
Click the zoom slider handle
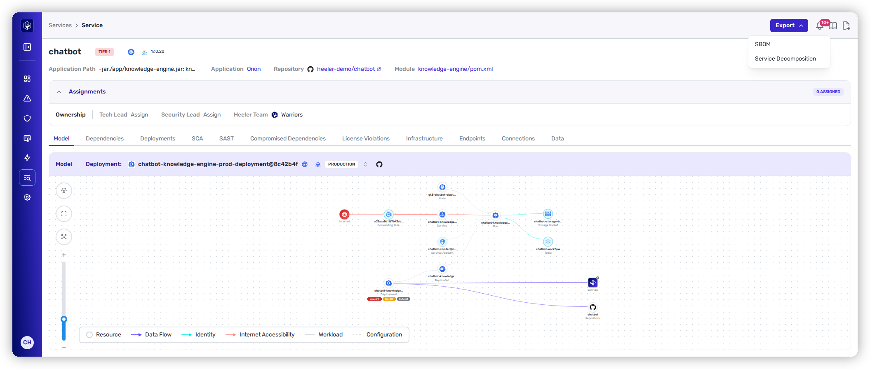tap(64, 319)
